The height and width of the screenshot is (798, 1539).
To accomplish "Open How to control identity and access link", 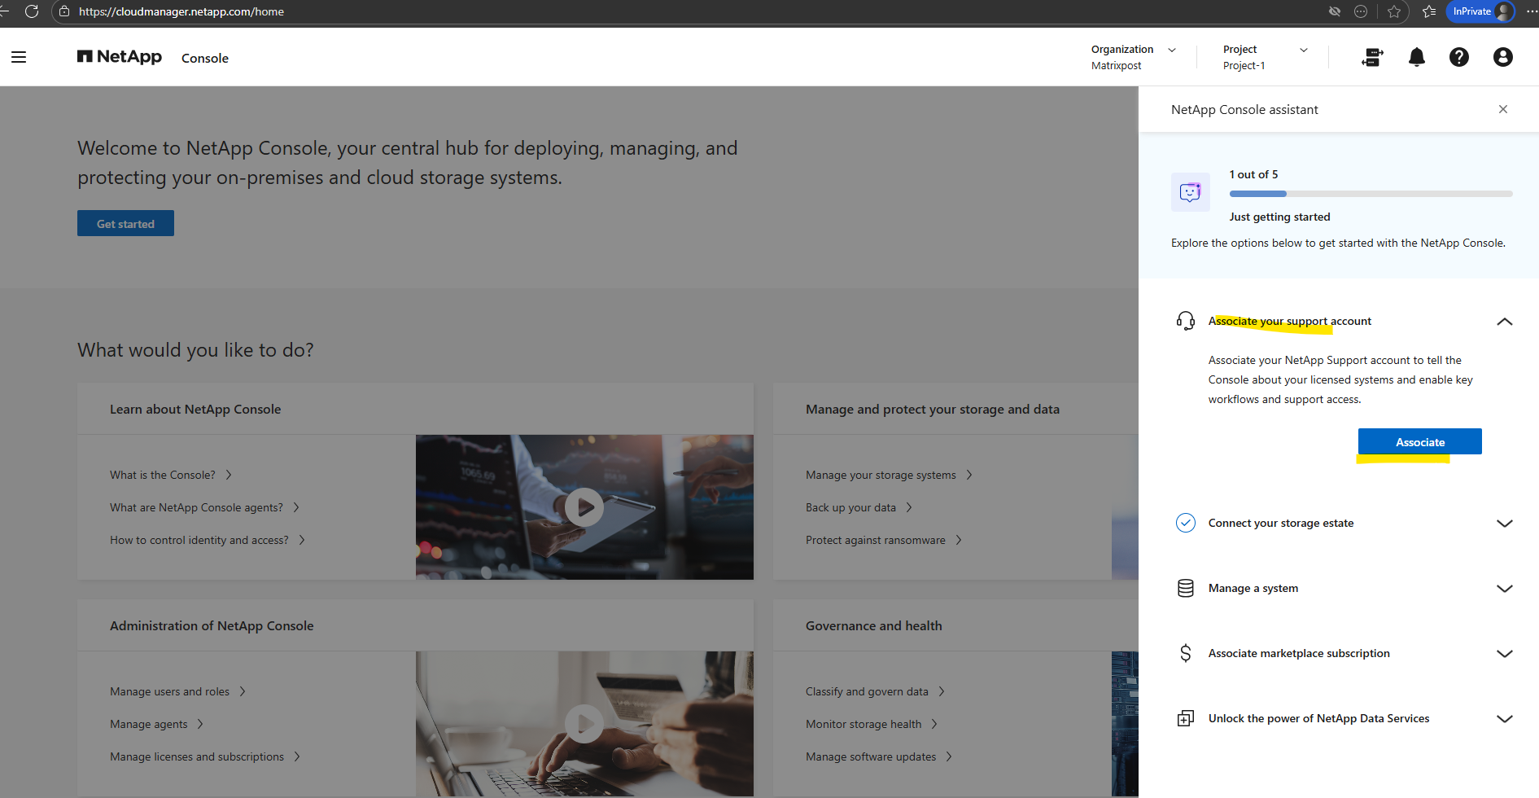I will click(x=208, y=540).
